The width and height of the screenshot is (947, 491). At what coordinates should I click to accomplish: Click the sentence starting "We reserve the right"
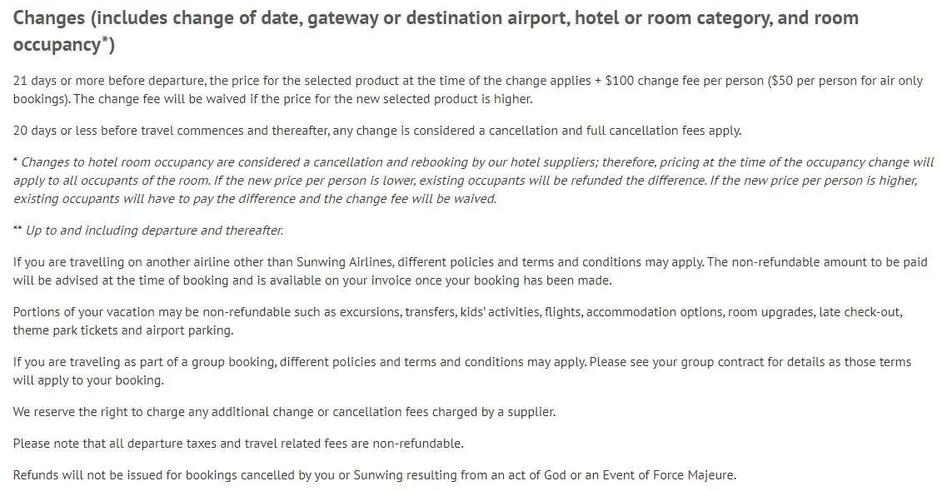[284, 412]
